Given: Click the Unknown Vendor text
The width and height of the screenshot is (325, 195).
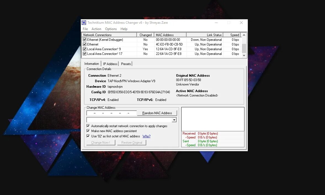Looking at the screenshot, I should (x=188, y=84).
